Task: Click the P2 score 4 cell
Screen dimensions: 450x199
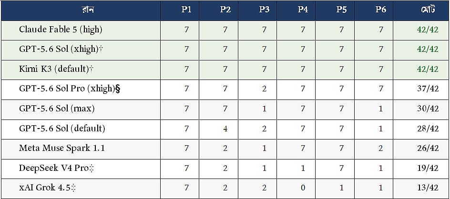Action: pyautogui.click(x=225, y=129)
